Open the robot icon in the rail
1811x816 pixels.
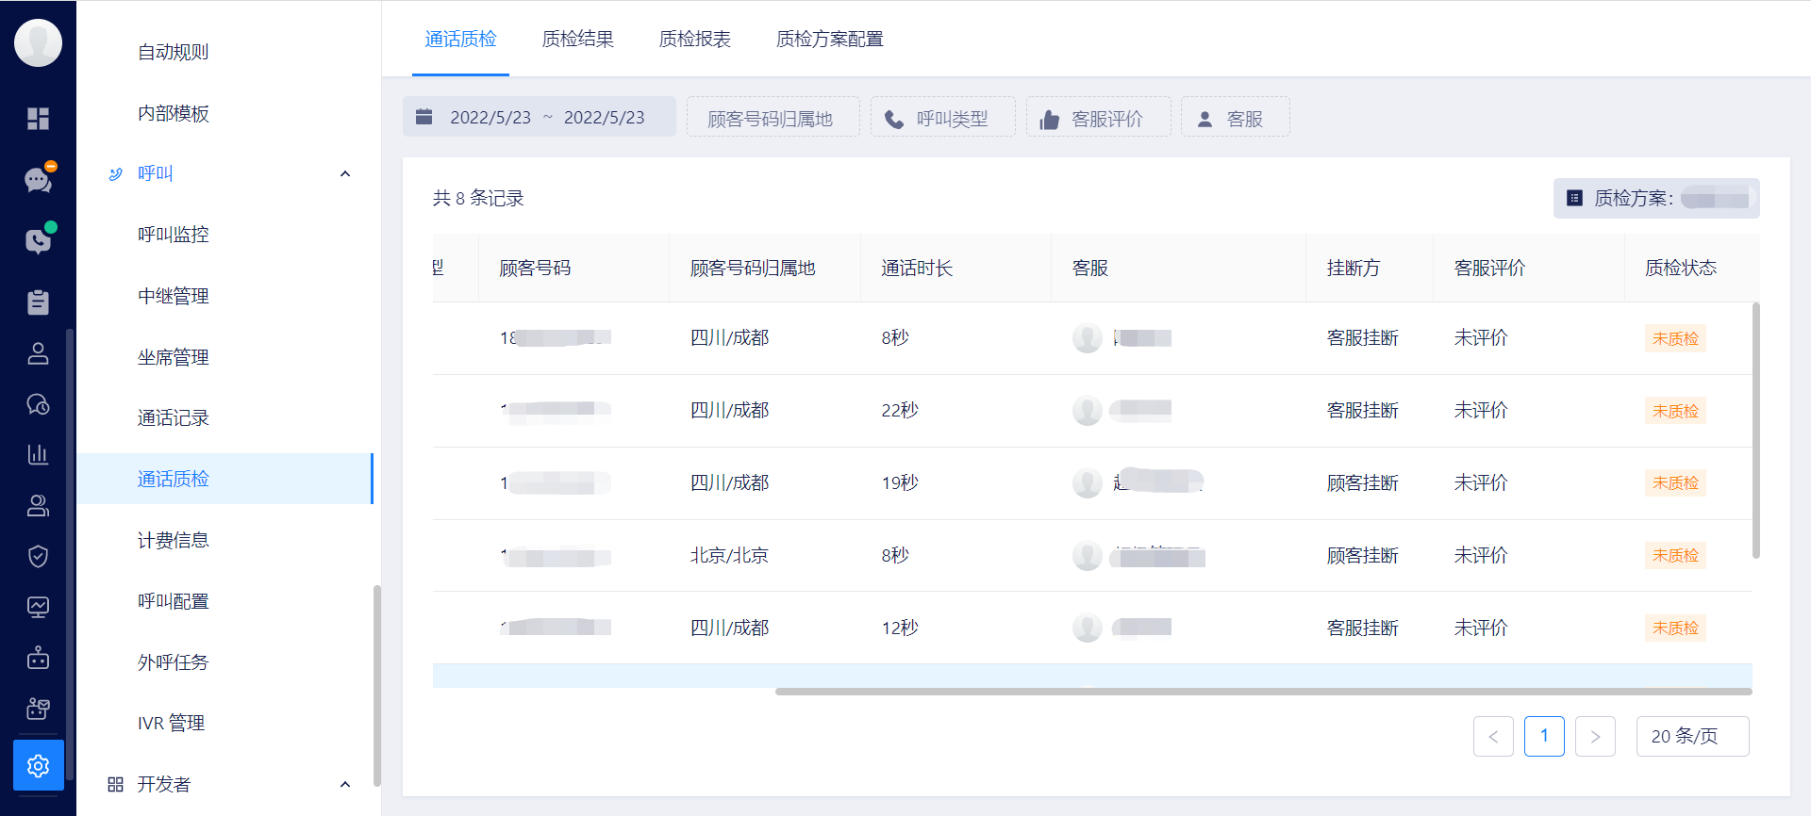point(39,657)
